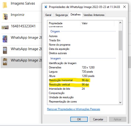Click the 1648145323041 image thumbnail
Viewport: 131px width, 126px height.
[5, 27]
